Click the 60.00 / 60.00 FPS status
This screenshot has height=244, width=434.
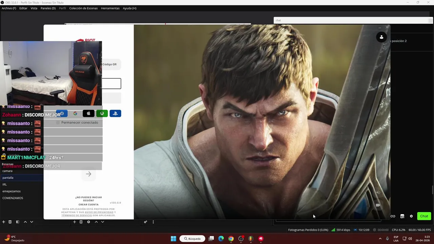(x=419, y=230)
